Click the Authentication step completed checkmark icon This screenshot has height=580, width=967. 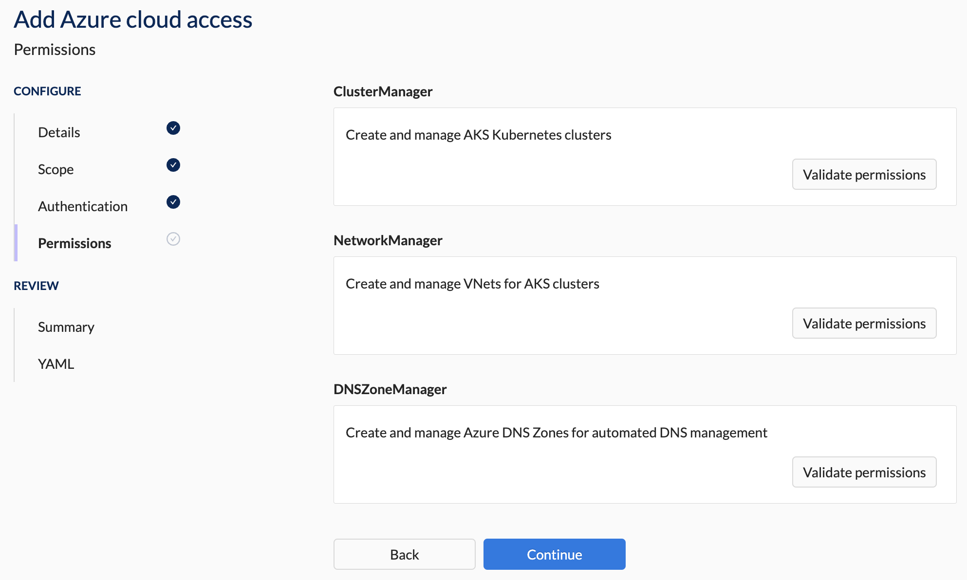point(173,202)
